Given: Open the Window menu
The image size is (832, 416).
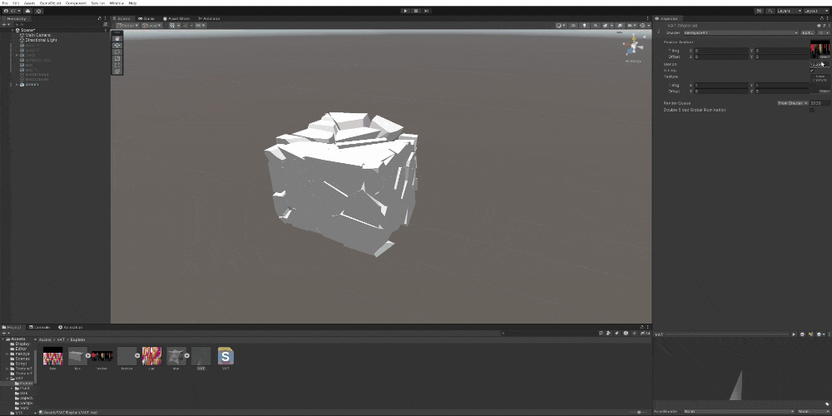Looking at the screenshot, I should (x=116, y=3).
